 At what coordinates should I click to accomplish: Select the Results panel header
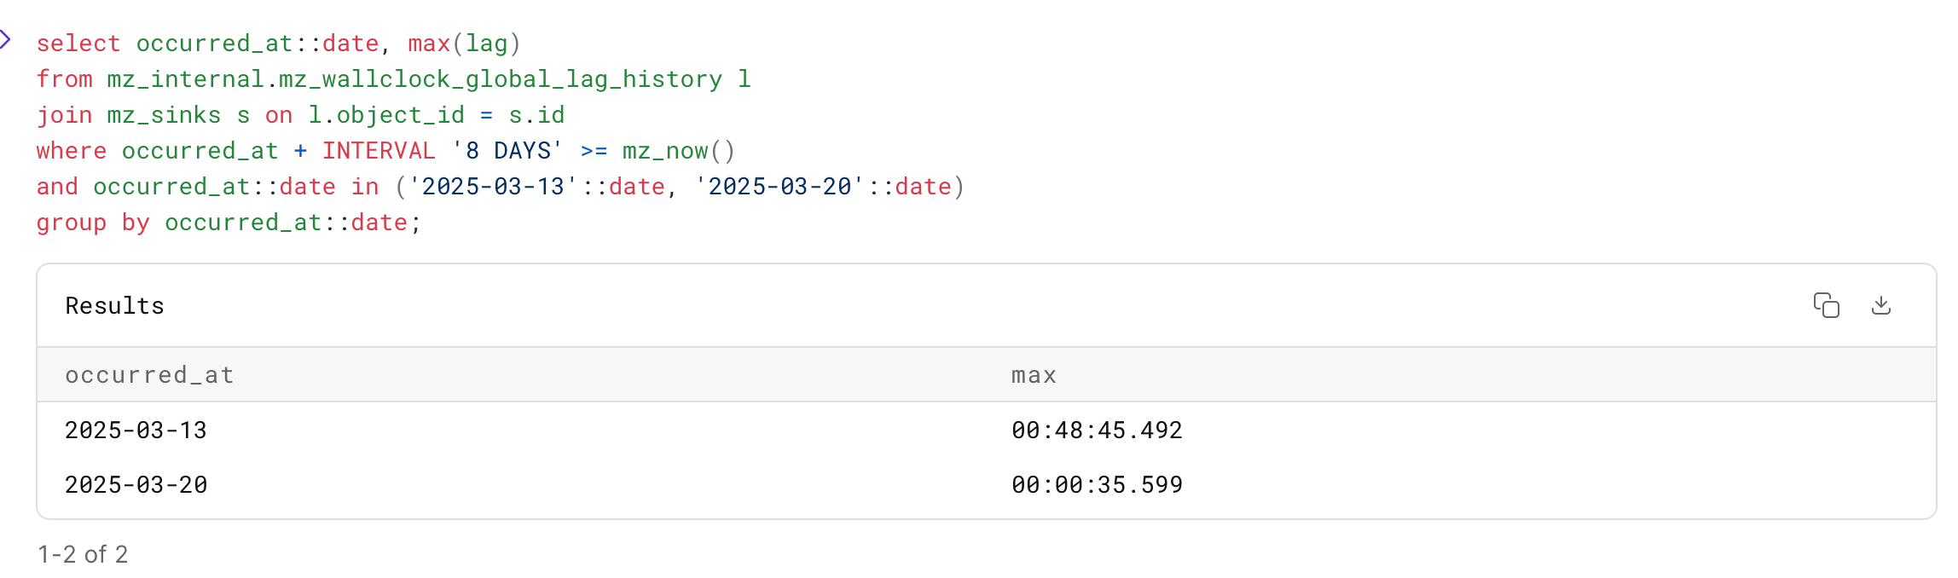(x=114, y=305)
